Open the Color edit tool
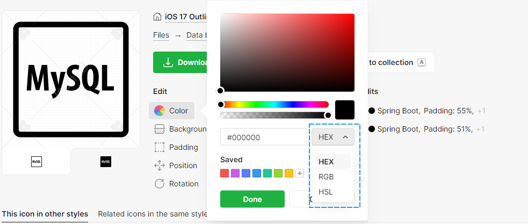 coord(171,111)
